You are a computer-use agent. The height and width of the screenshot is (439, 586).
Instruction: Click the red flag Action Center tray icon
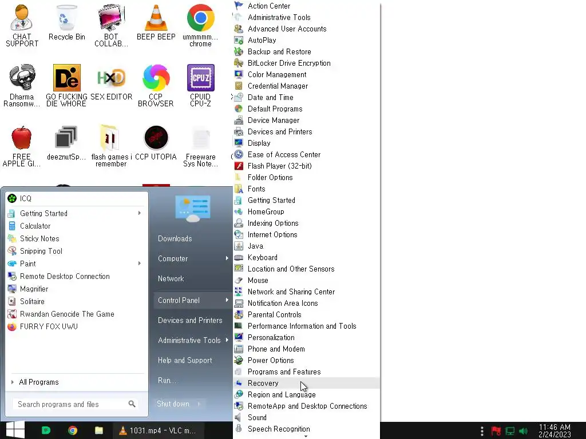click(x=496, y=431)
